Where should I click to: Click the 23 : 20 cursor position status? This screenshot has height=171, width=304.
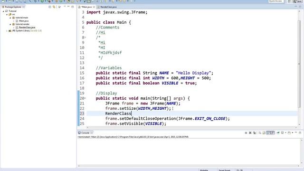coord(239,170)
